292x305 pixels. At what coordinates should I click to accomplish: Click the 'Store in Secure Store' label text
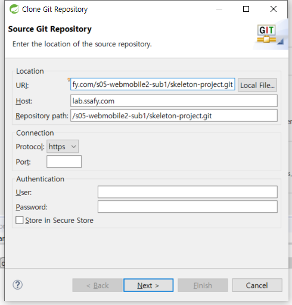(59, 221)
